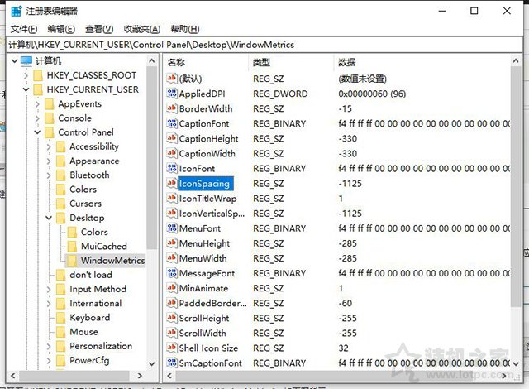This screenshot has height=389, width=529.
Task: Expand the Console key
Action: [37, 118]
